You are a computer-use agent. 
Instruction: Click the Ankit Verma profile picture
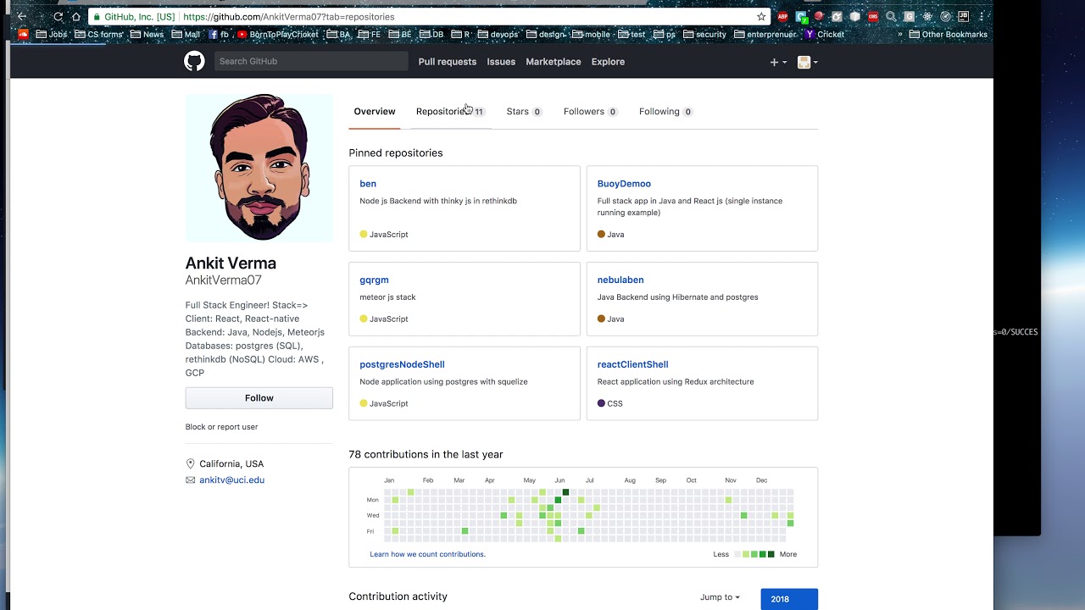(259, 168)
